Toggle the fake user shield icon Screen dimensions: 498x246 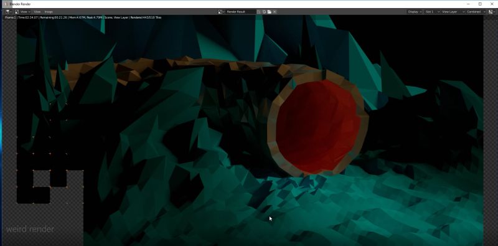(259, 12)
